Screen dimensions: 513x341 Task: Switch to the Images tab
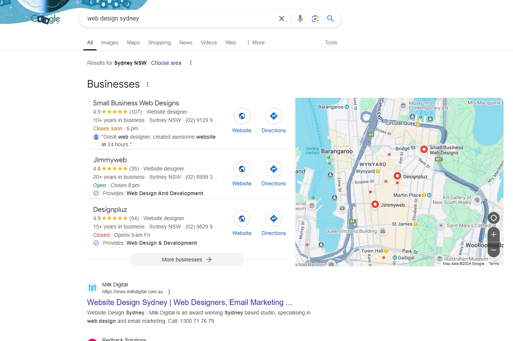(110, 42)
